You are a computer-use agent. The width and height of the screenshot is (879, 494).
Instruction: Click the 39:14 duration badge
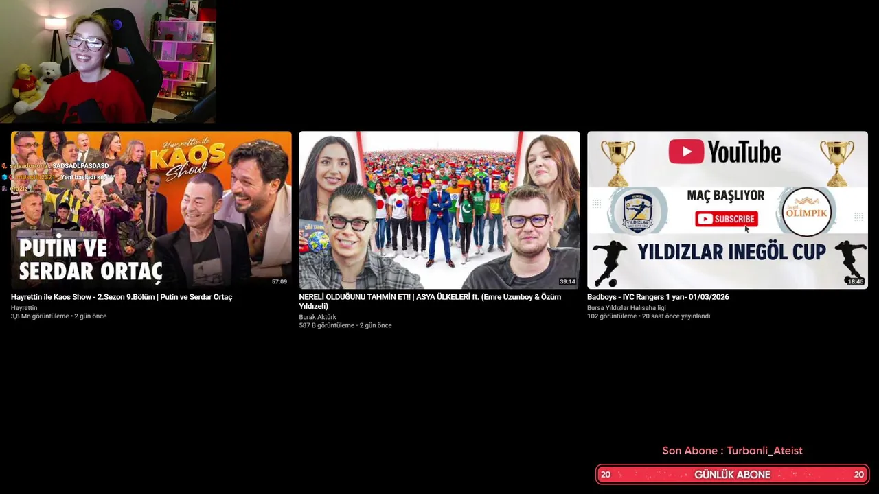[x=567, y=282]
